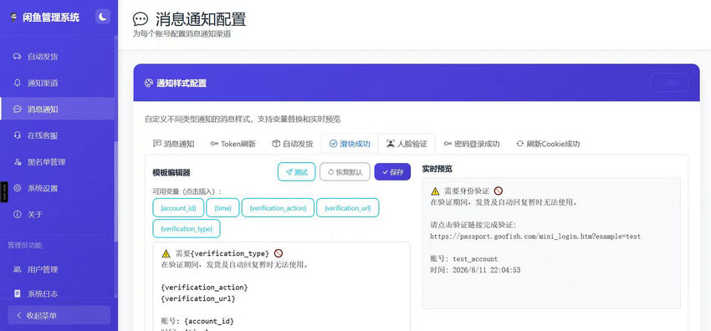Switch to 刷新Cookie成功 tab
Image resolution: width=711 pixels, height=331 pixels.
coord(548,144)
